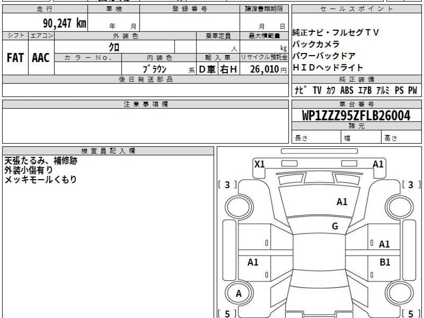This screenshot has height=318, width=424.
Task: Click the 高さ dimension label
Action: click(391, 139)
